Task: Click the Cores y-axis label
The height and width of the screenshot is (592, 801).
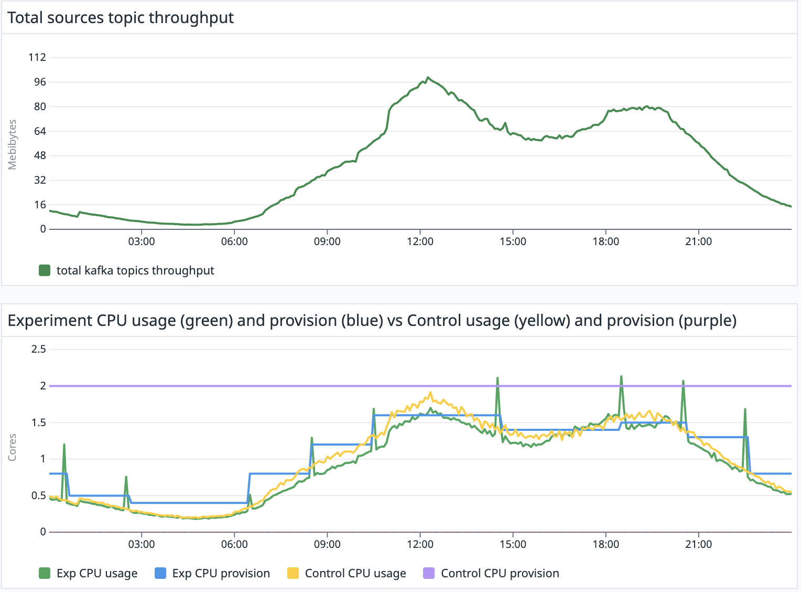Action: coord(13,447)
